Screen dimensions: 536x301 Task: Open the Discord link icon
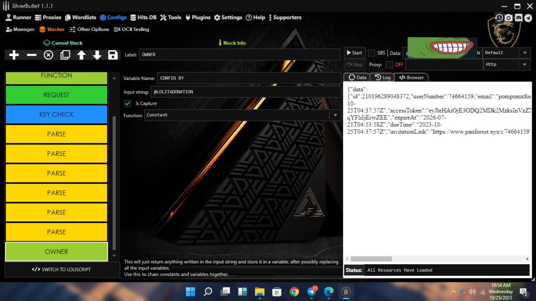point(518,18)
